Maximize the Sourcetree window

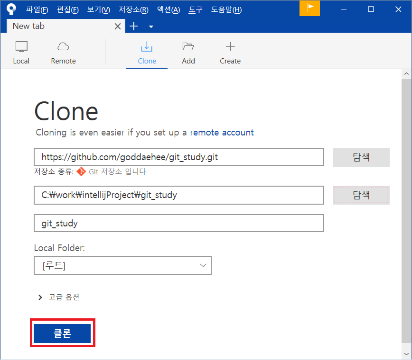pyautogui.click(x=371, y=9)
